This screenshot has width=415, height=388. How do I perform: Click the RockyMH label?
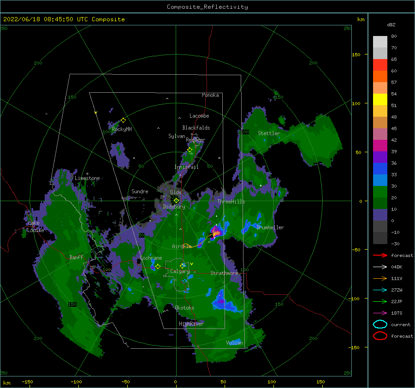122,129
